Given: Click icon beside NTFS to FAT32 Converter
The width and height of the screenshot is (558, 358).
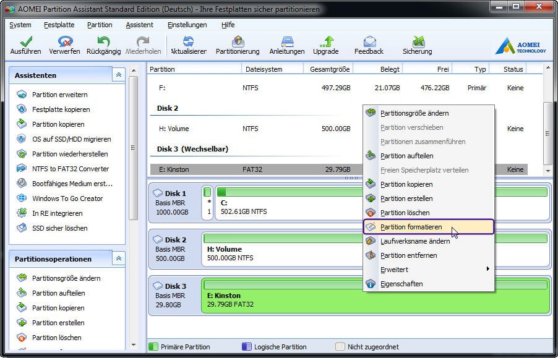Looking at the screenshot, I should pyautogui.click(x=22, y=169).
